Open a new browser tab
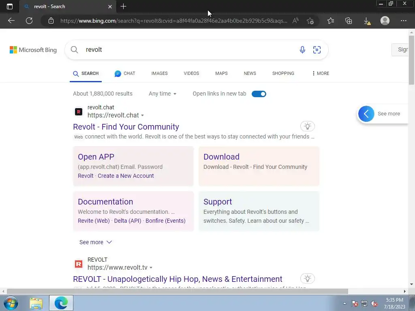Viewport: 415px width, 311px height. (x=123, y=6)
